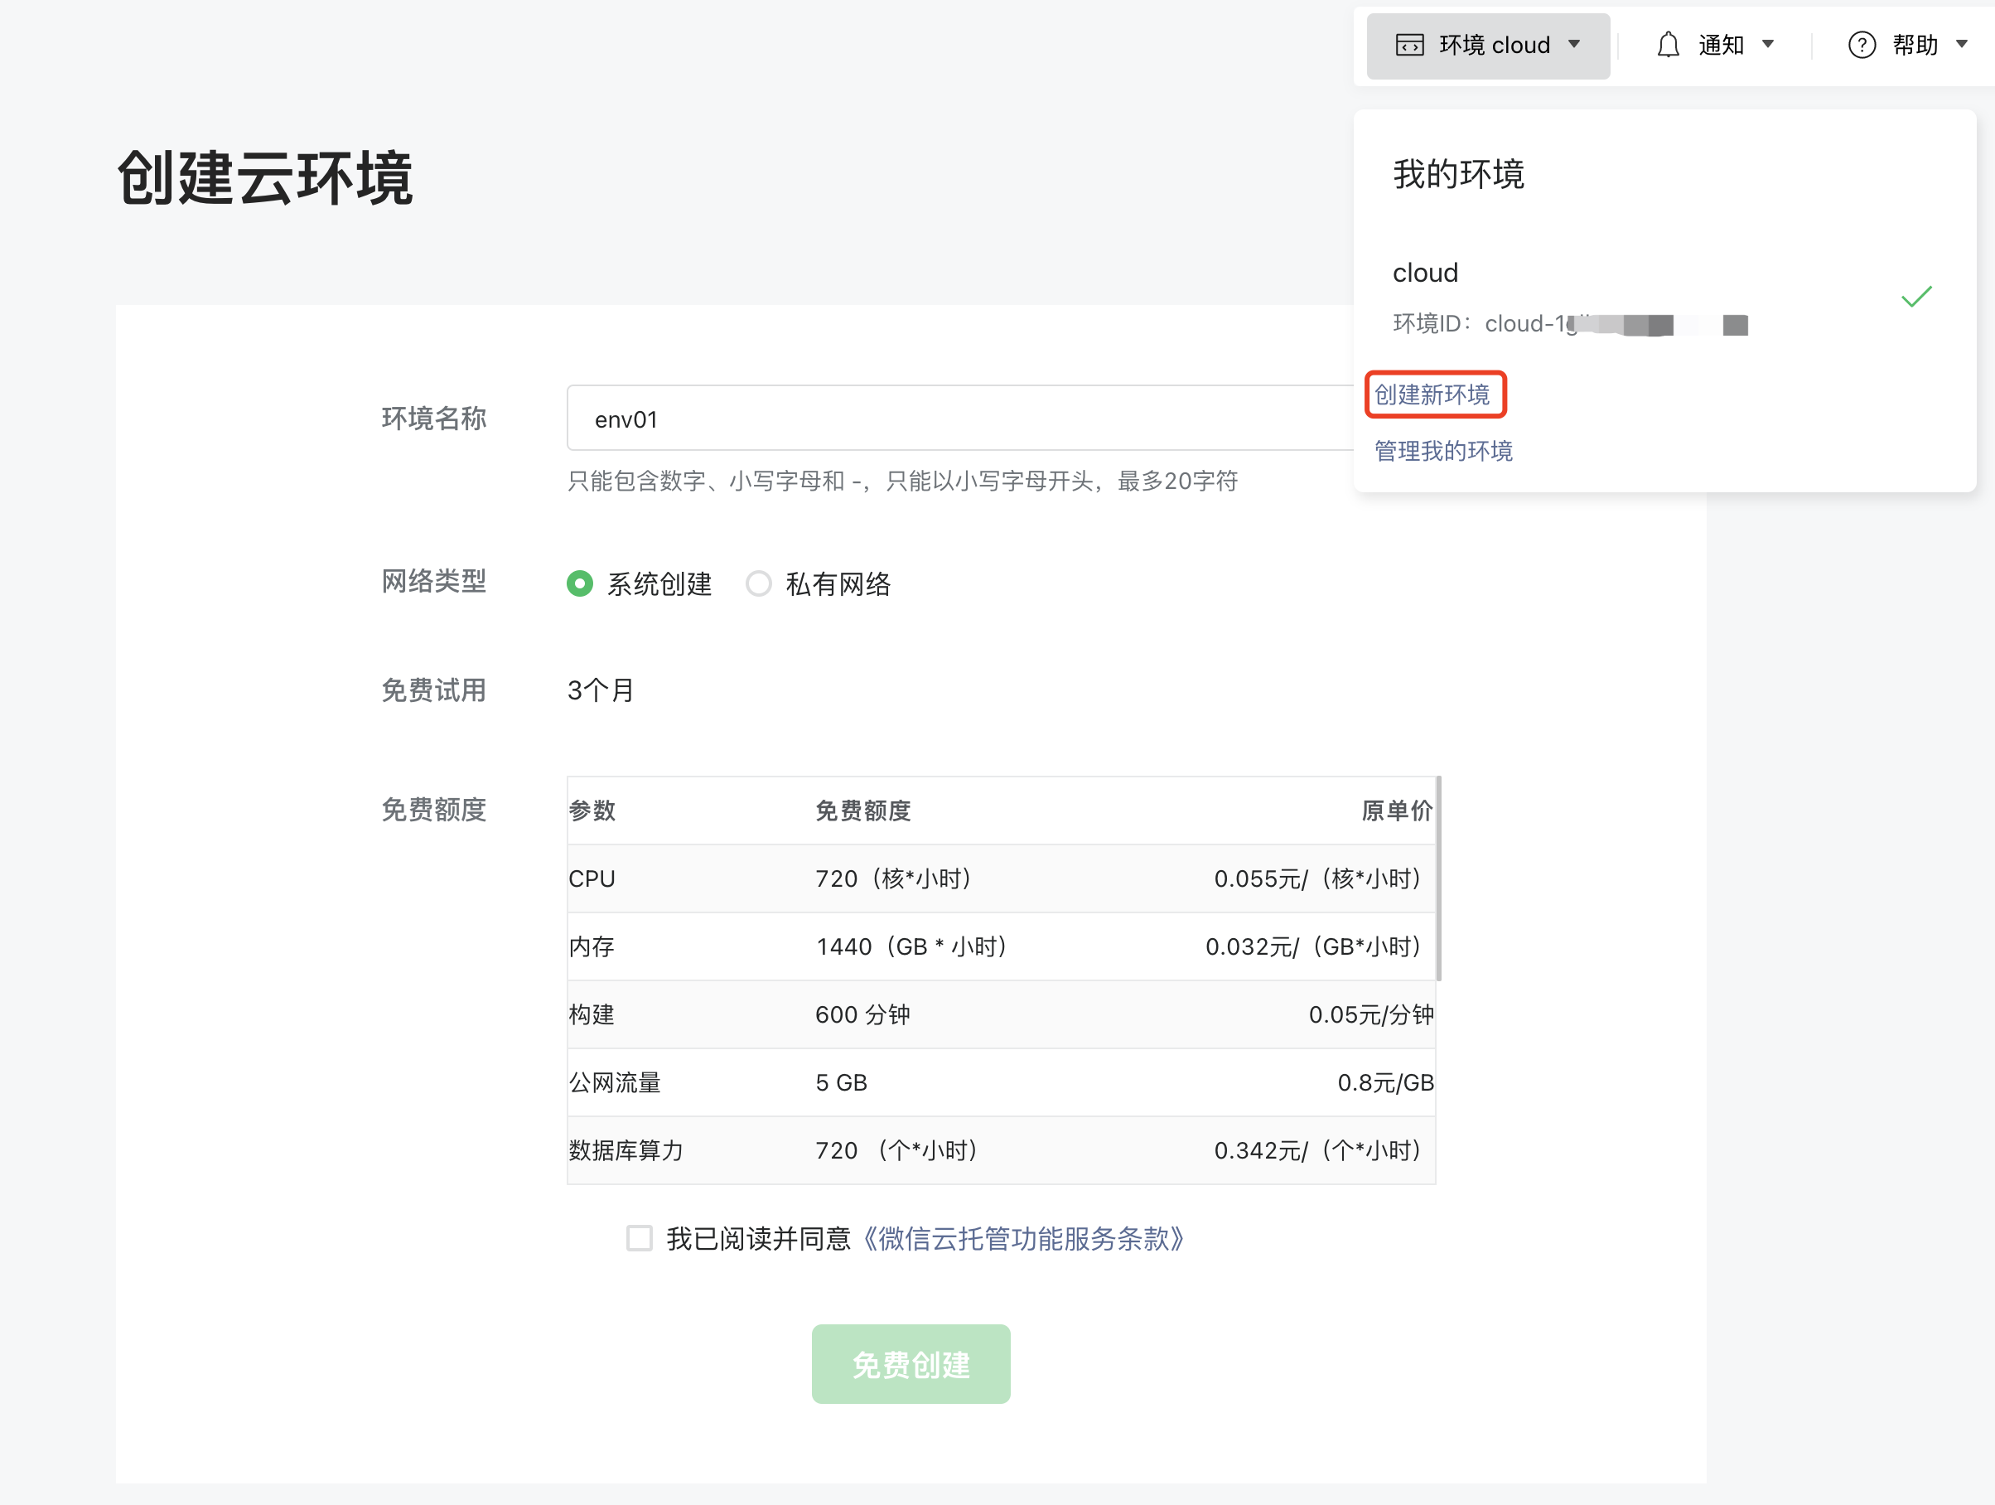Screen dimensions: 1995x1505
Task: Click the 通知 menu label
Action: [1721, 45]
